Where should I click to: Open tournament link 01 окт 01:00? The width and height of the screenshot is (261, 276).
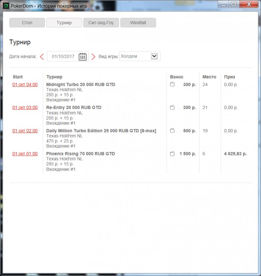pyautogui.click(x=25, y=154)
